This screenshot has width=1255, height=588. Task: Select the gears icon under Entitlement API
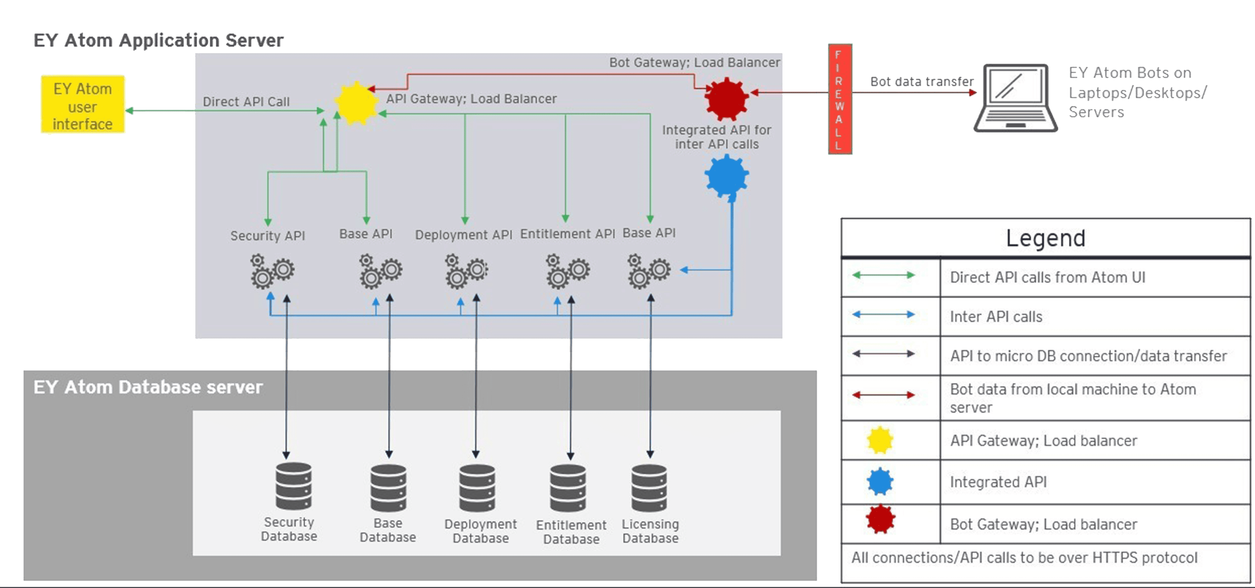pos(568,271)
